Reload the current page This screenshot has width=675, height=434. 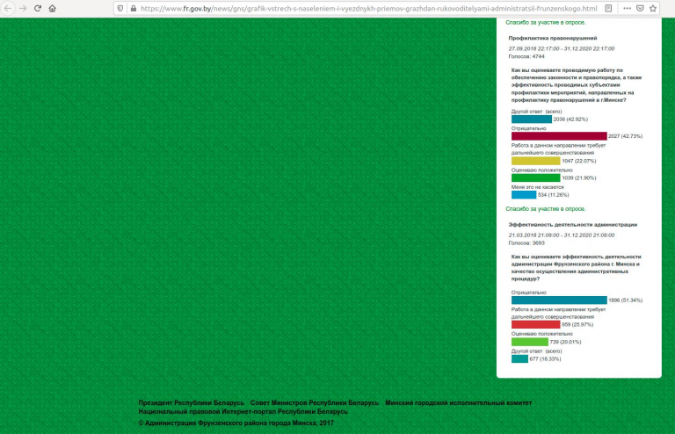(x=38, y=8)
